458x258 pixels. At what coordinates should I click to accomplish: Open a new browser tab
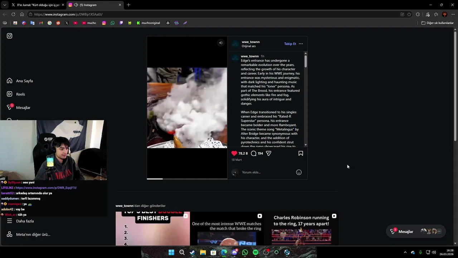128,5
